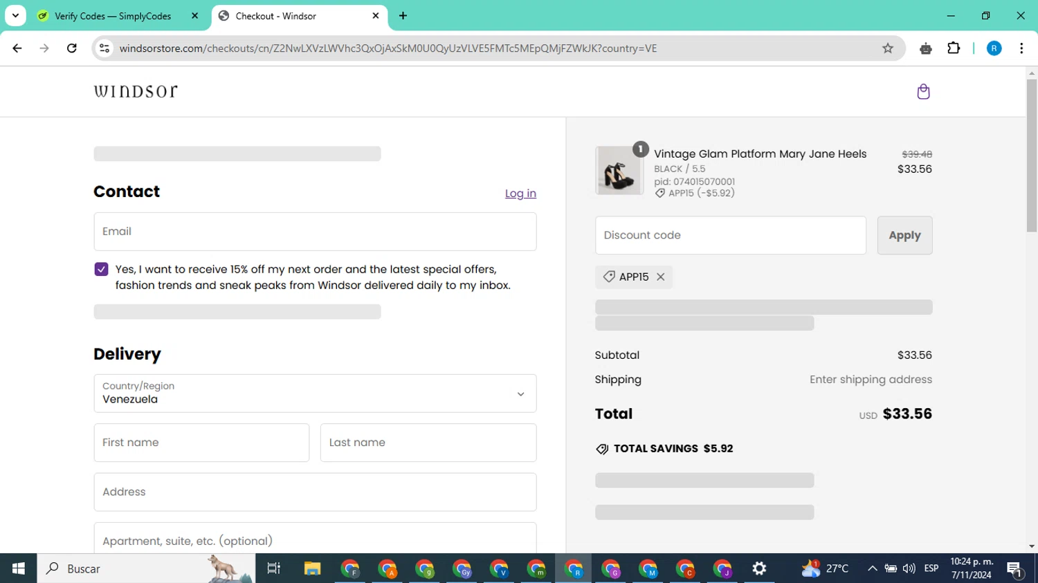1038x583 pixels.
Task: Switch to the Verify Codes — SimplyCodes tab
Action: coord(113,16)
